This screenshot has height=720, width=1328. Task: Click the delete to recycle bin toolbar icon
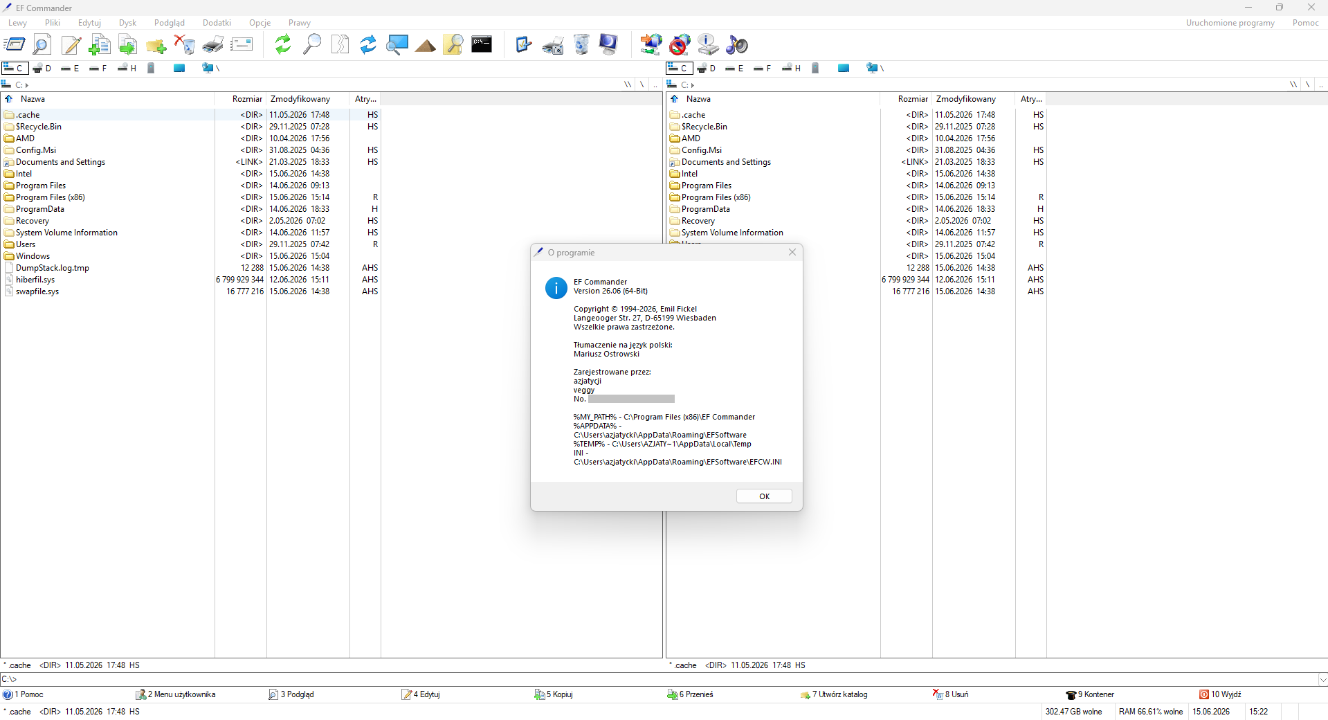[x=184, y=45]
